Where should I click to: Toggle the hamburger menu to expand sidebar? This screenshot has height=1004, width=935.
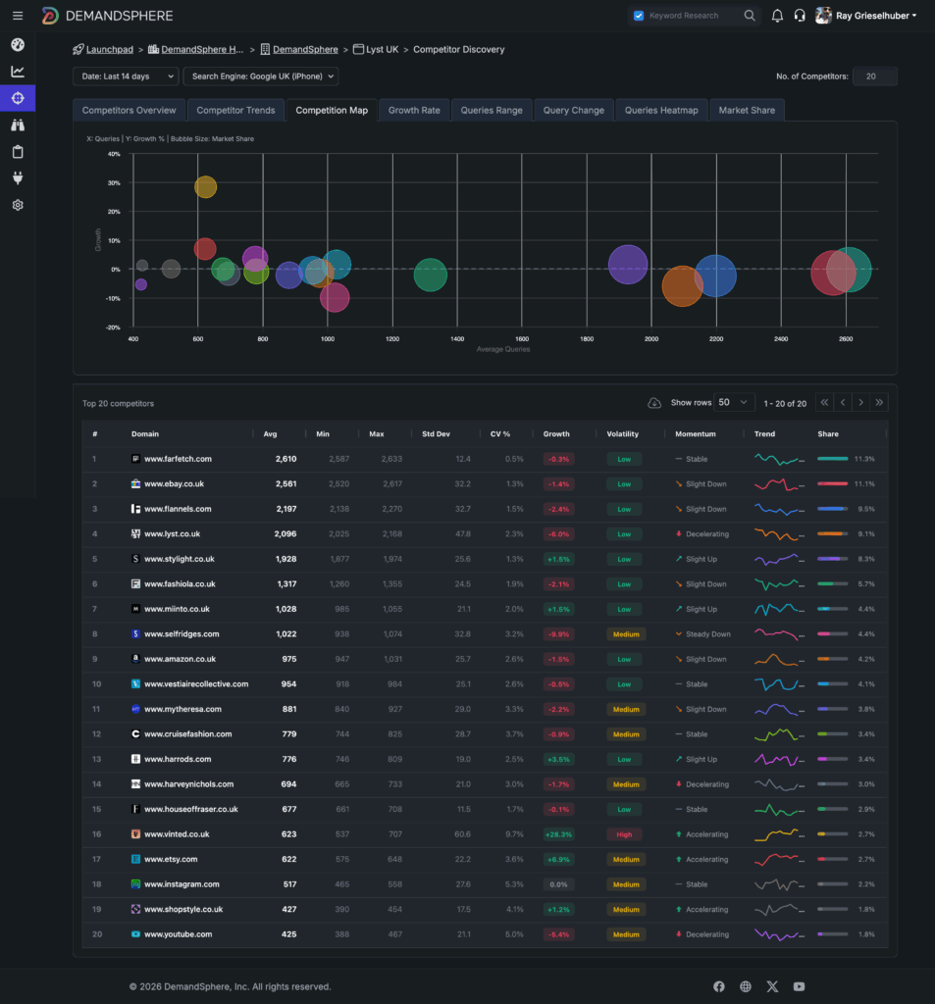pyautogui.click(x=18, y=16)
